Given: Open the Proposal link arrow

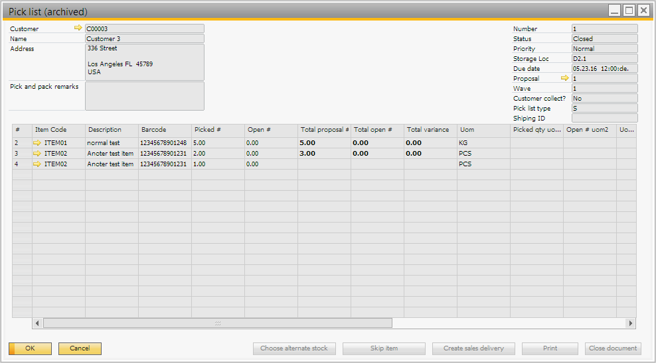Looking at the screenshot, I should tap(564, 78).
